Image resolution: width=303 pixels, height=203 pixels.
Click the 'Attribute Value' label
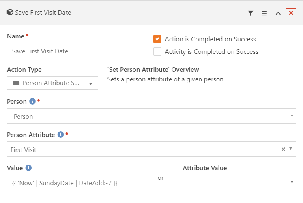[x=205, y=168]
